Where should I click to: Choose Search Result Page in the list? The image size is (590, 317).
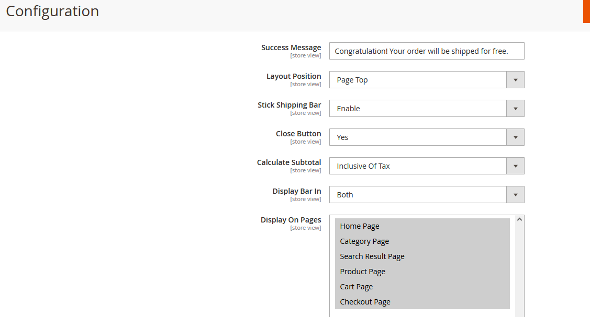click(x=422, y=256)
